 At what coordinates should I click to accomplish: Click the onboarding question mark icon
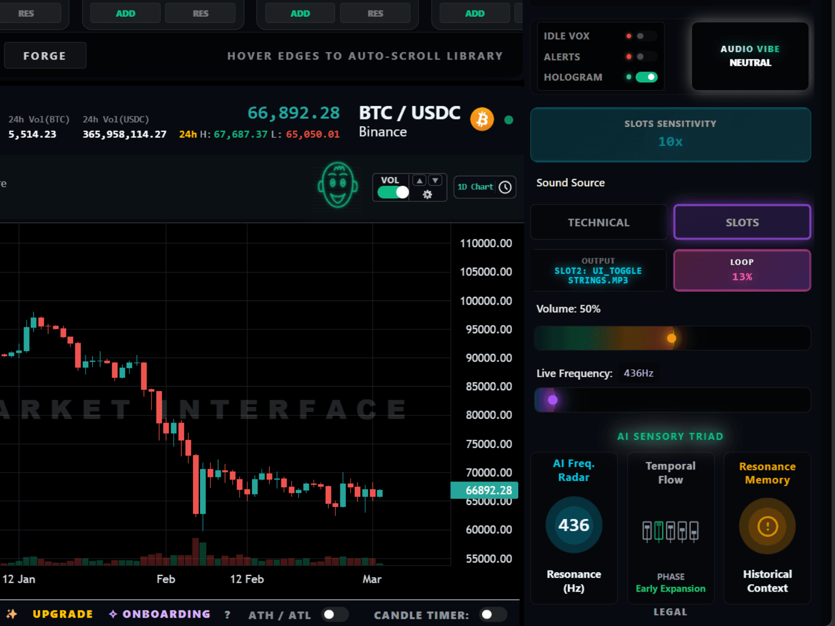point(227,615)
